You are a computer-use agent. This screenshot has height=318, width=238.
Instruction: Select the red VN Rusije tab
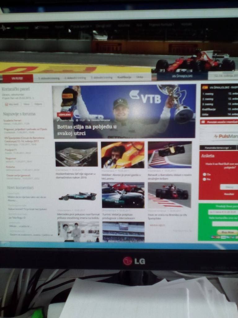pos(18,78)
